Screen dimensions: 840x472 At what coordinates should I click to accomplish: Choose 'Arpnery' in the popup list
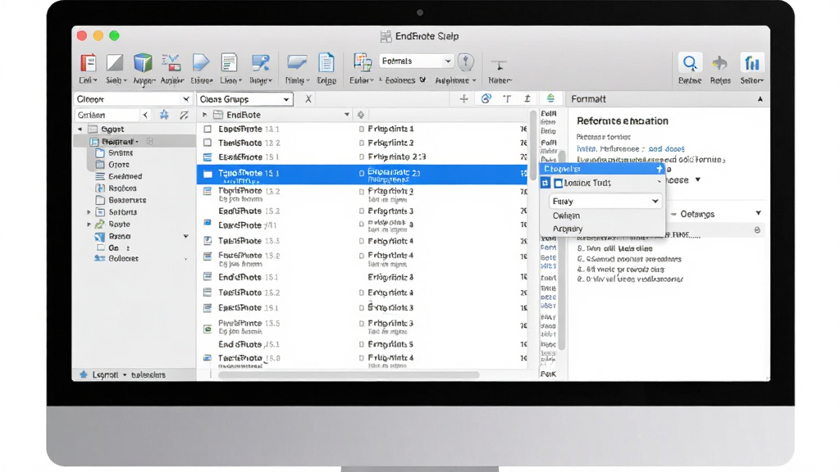568,229
